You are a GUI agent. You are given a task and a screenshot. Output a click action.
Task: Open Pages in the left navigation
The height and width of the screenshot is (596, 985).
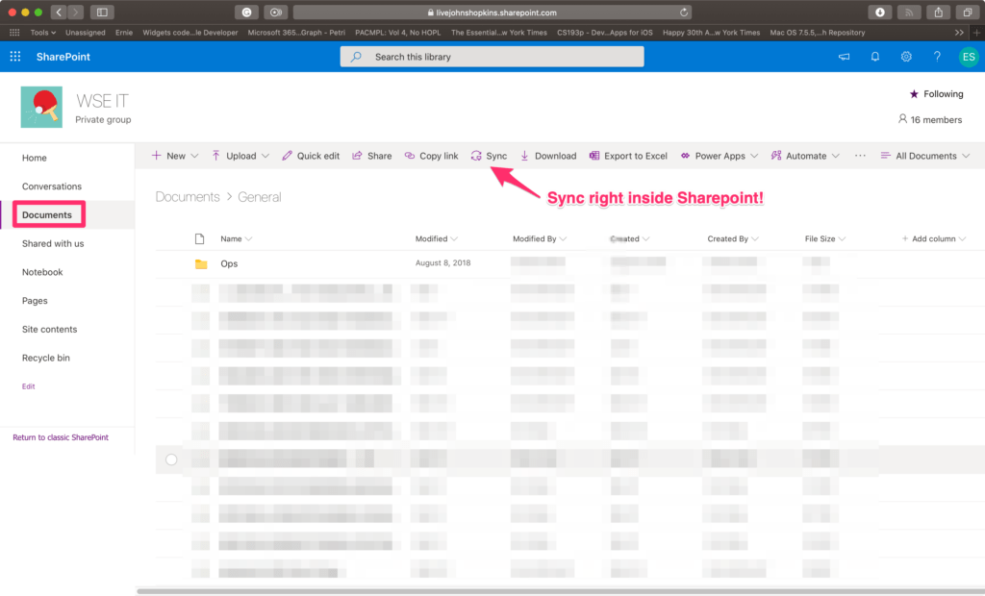(35, 301)
